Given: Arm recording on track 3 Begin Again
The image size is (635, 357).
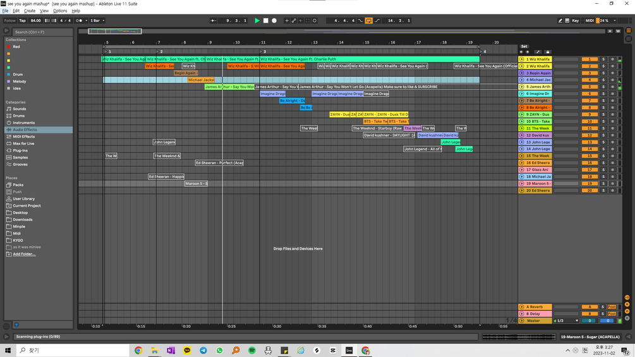Looking at the screenshot, I should (612, 73).
